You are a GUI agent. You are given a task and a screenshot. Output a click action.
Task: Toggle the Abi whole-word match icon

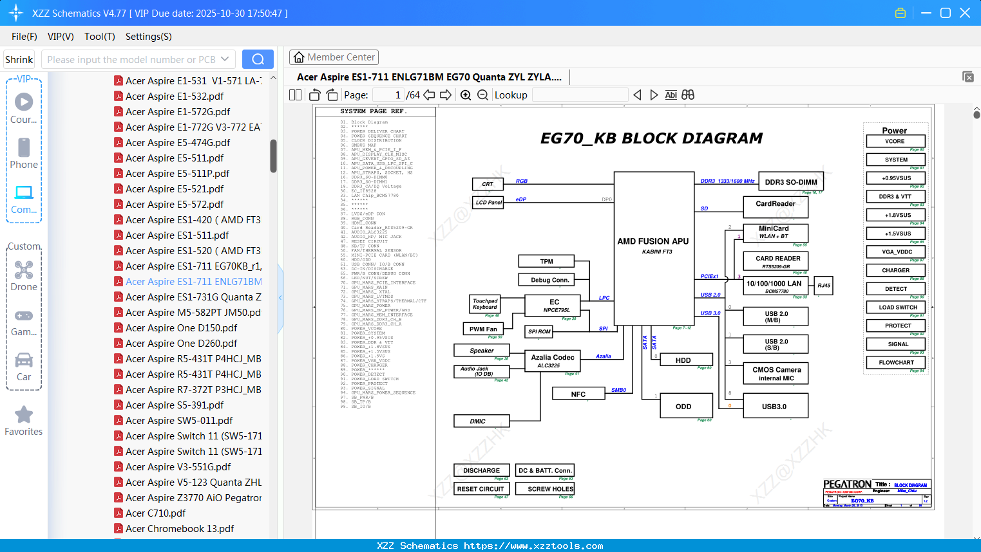(x=671, y=95)
